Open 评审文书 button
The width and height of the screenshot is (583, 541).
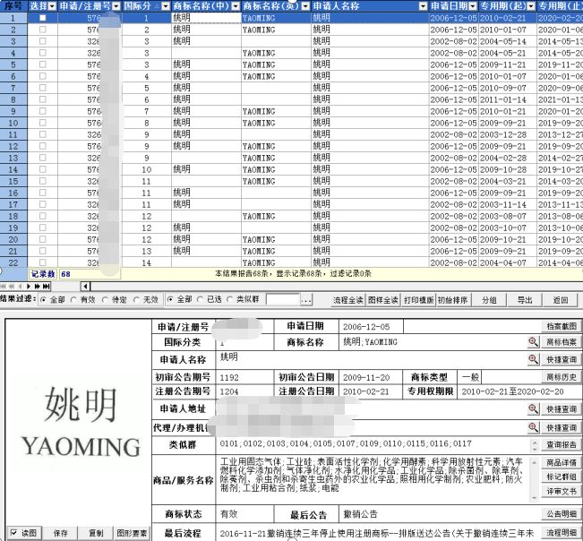click(x=562, y=491)
